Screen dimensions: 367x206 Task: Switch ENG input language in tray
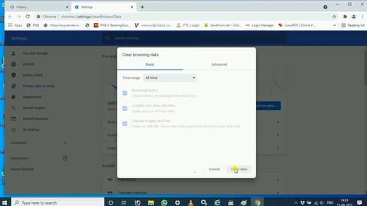coord(330,203)
